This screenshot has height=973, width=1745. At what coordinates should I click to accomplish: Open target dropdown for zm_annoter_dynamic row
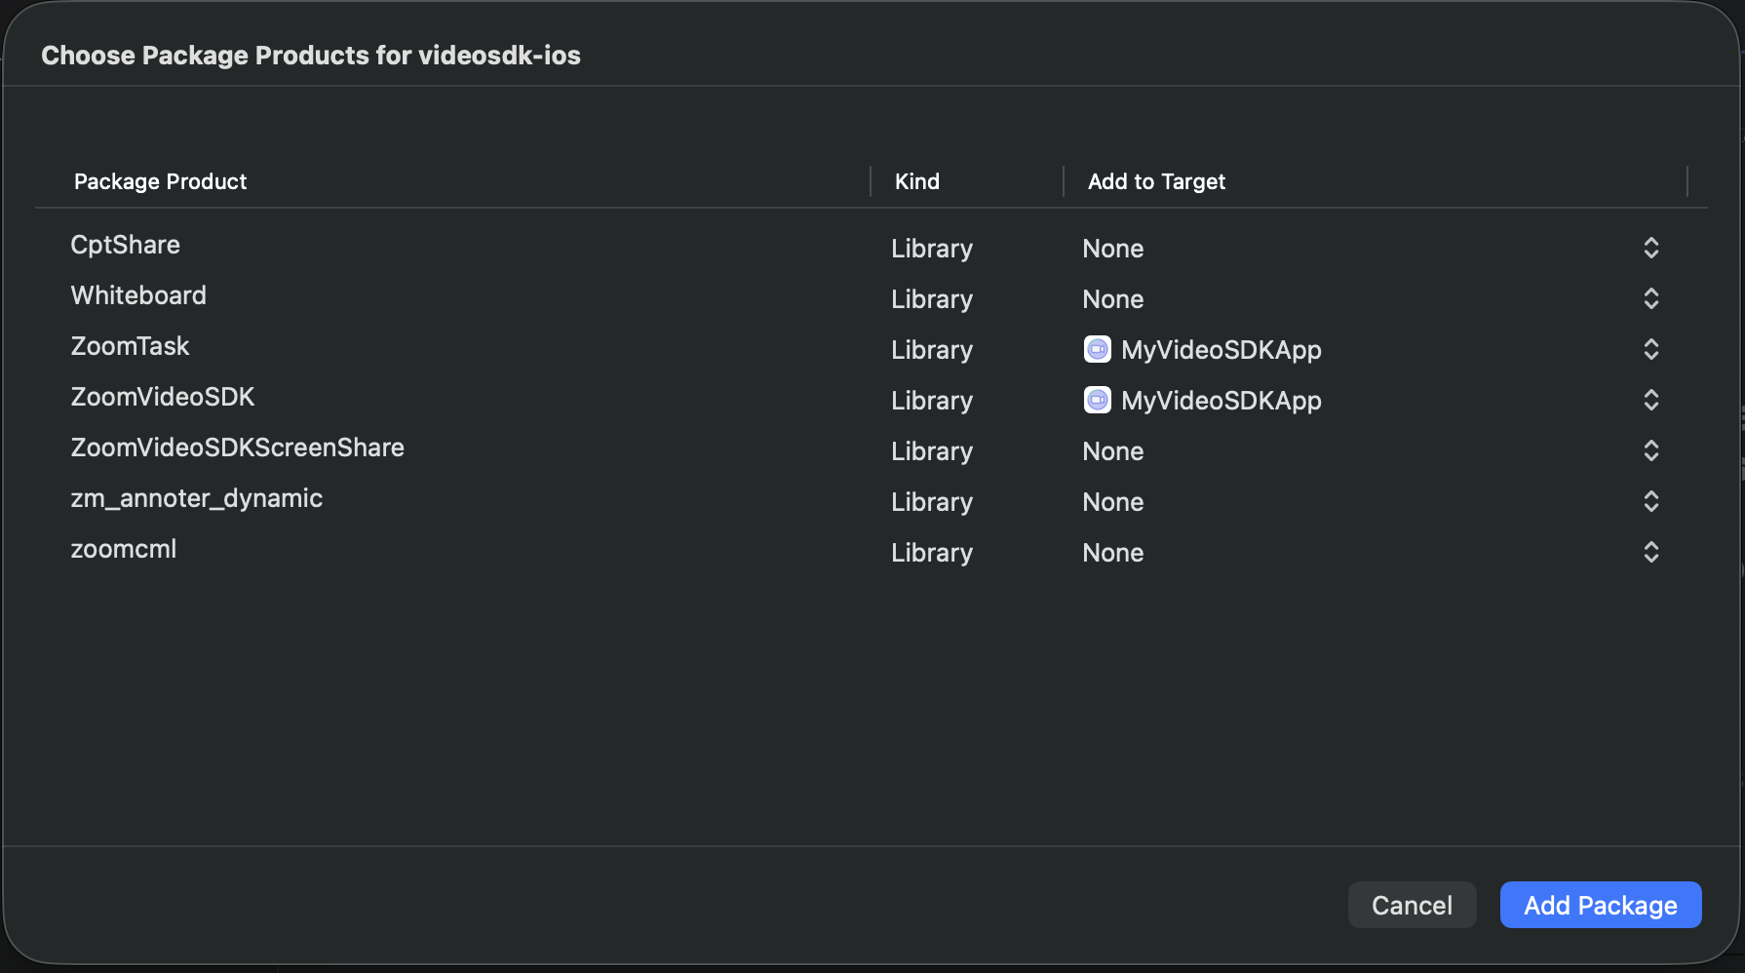point(1650,501)
